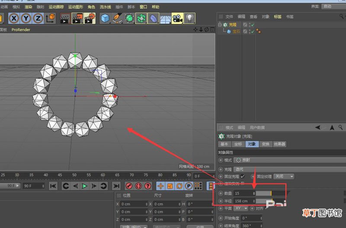
Task: Open 窗口 menu
Action: point(143,7)
